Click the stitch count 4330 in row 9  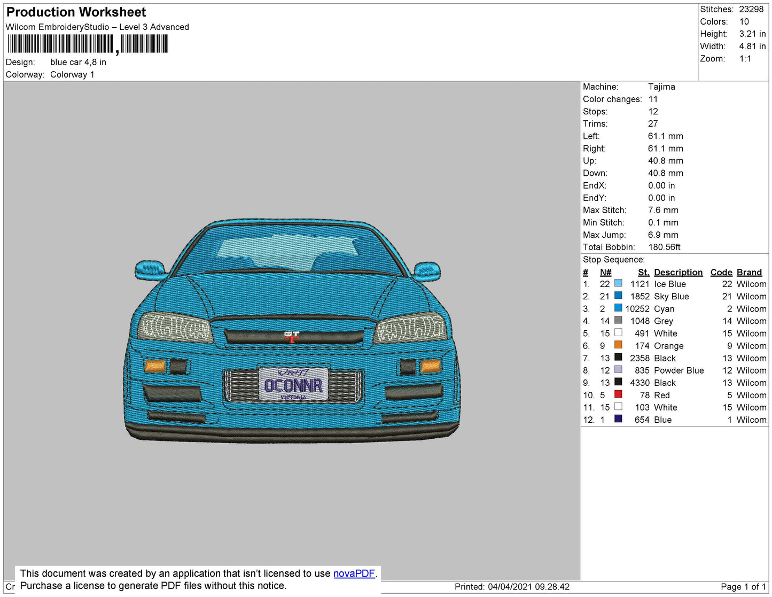coord(640,383)
